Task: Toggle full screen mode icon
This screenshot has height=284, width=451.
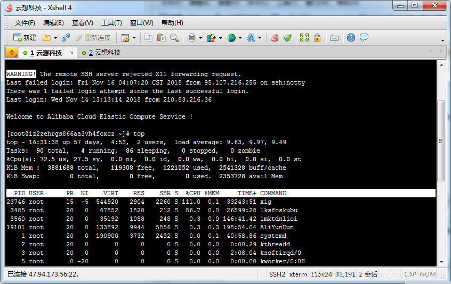Action: pos(304,38)
